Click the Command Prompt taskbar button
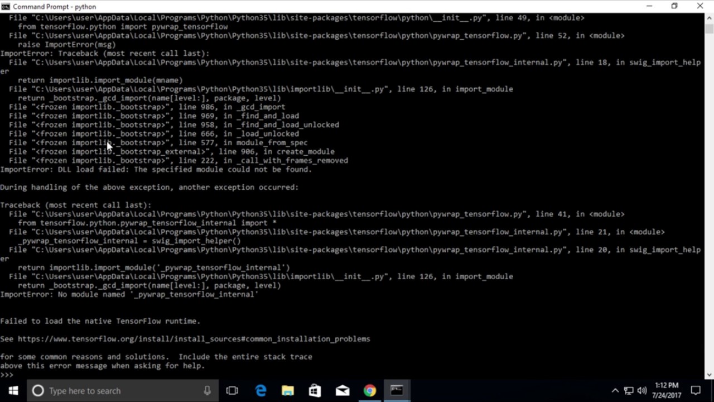714x402 pixels. (397, 390)
